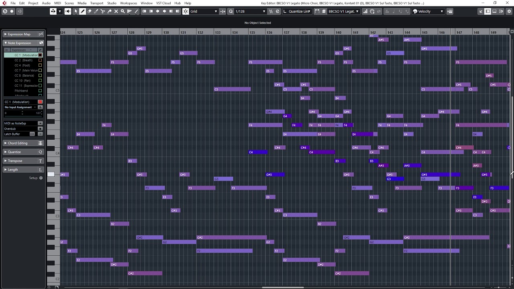The image size is (514, 289).
Task: Select the Zoom magnifier tool
Action: (122, 11)
